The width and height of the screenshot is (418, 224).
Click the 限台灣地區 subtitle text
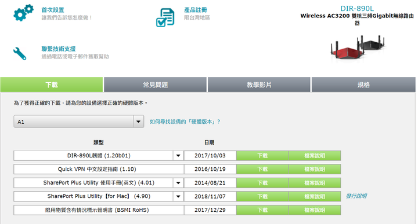[x=197, y=17]
